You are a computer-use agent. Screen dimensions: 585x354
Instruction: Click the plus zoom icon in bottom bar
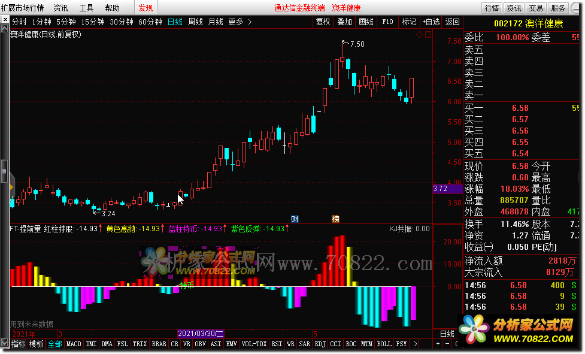pos(438,344)
